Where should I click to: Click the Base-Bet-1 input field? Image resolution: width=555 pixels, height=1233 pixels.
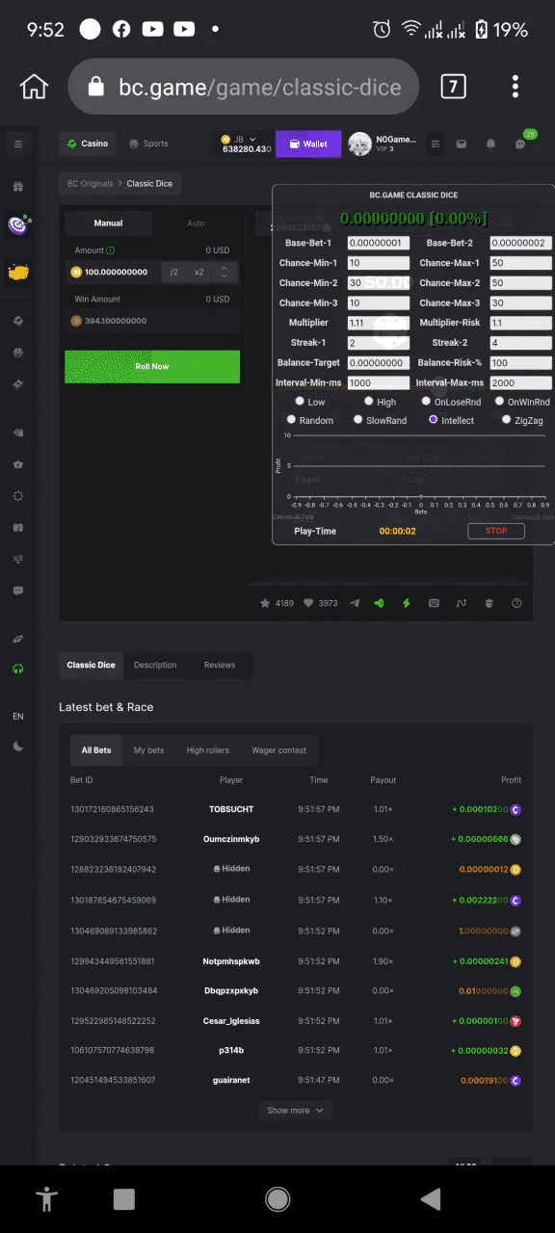[379, 243]
